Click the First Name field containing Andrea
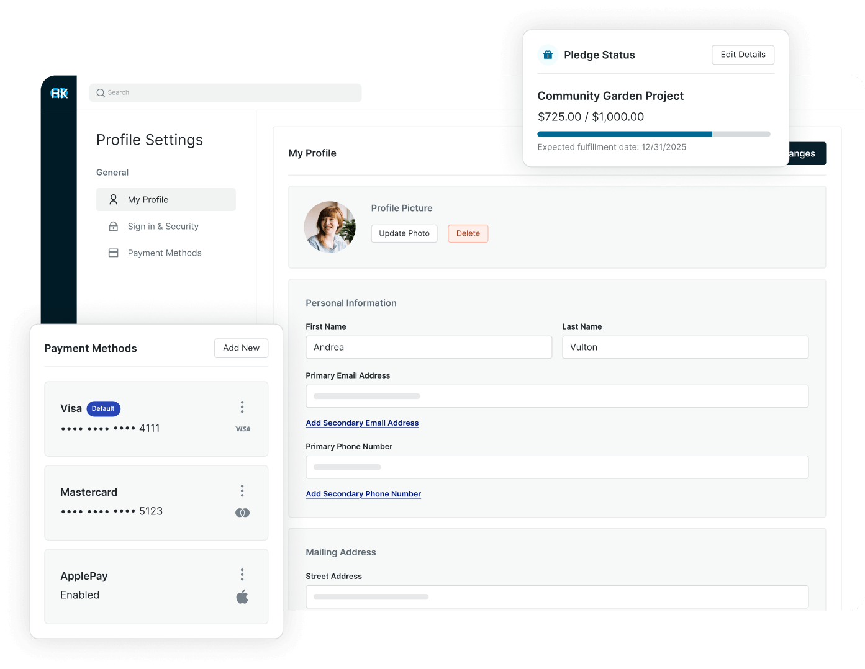The image size is (865, 669). (428, 348)
